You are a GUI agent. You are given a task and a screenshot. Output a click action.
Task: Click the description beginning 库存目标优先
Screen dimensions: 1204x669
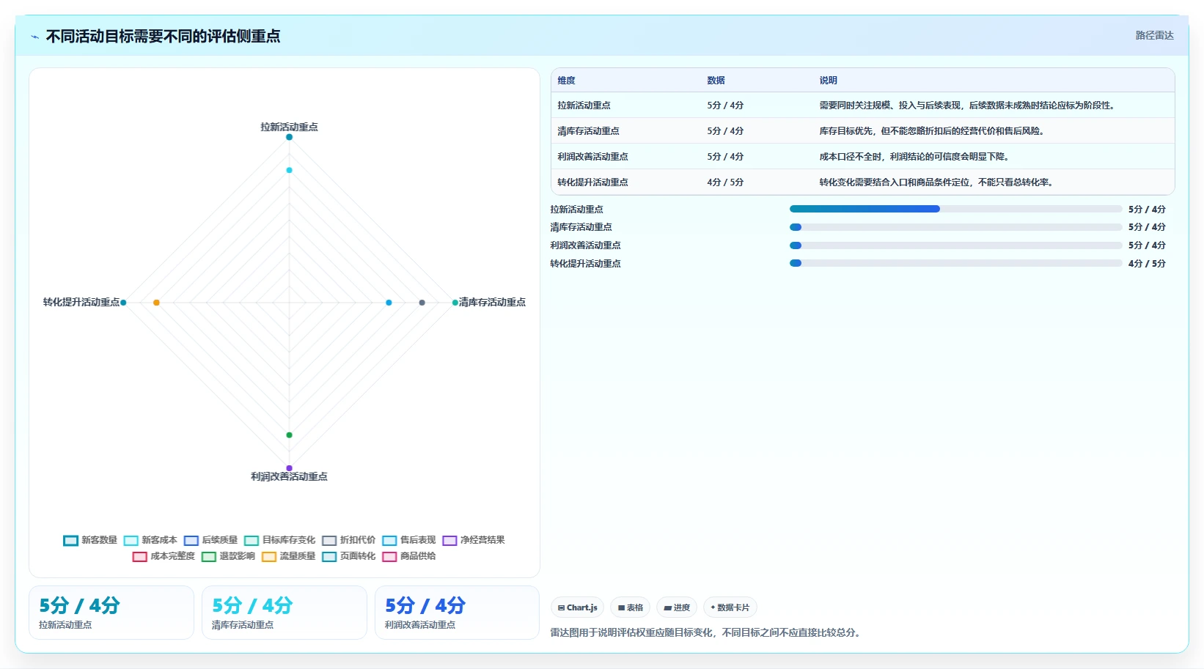click(x=932, y=131)
